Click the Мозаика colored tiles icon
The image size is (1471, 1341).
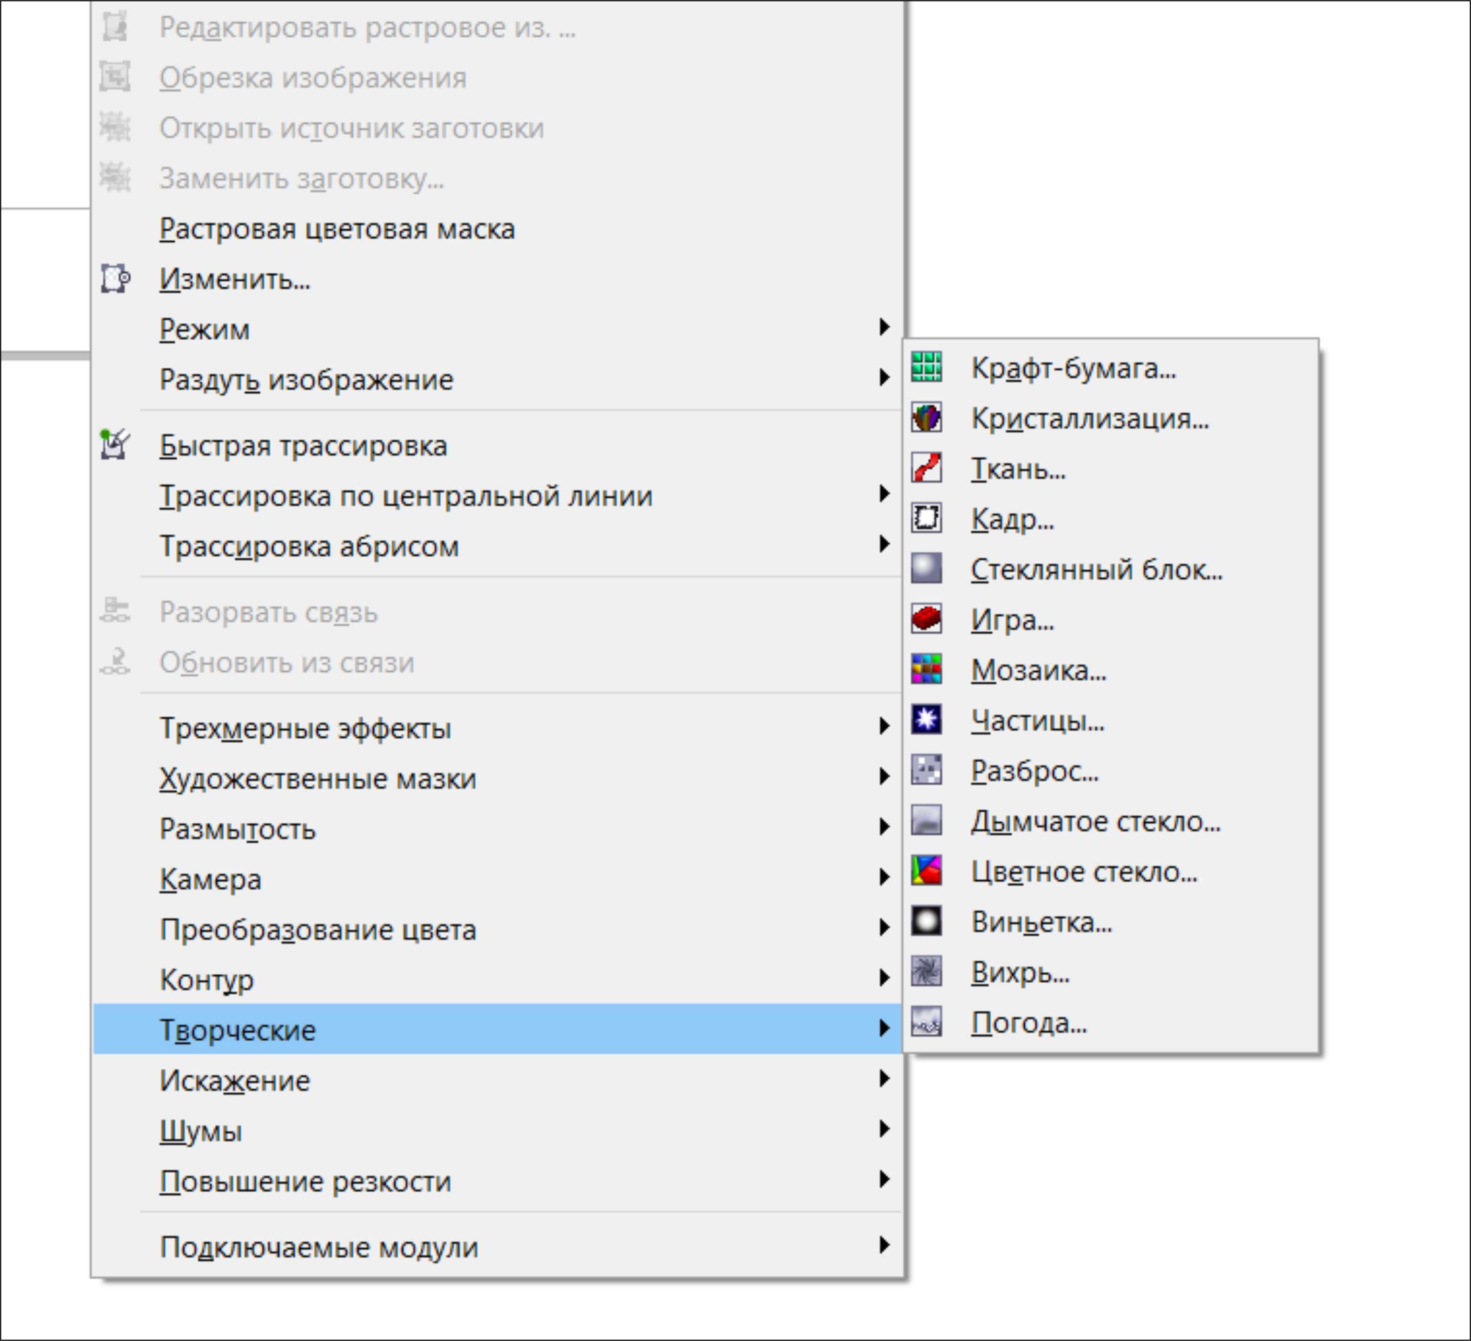(926, 669)
